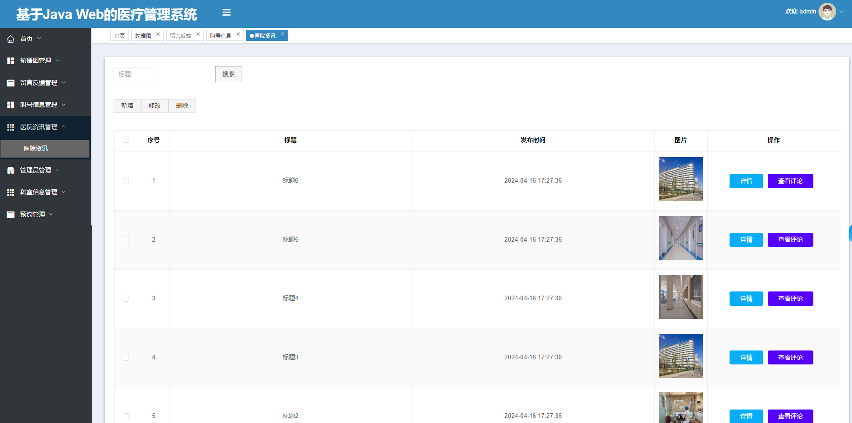Click the 医院资讯管理 grid icon

click(x=11, y=127)
